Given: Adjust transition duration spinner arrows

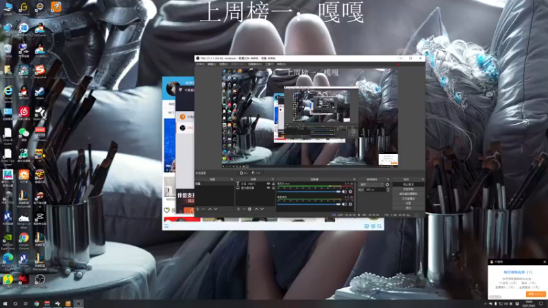Looking at the screenshot, I should [x=388, y=190].
